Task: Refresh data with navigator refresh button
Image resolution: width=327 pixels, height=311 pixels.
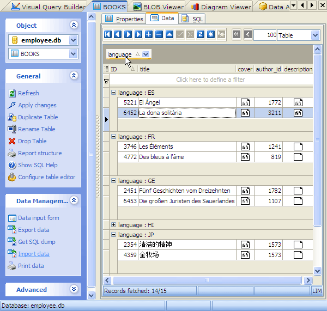Action: click(201, 34)
